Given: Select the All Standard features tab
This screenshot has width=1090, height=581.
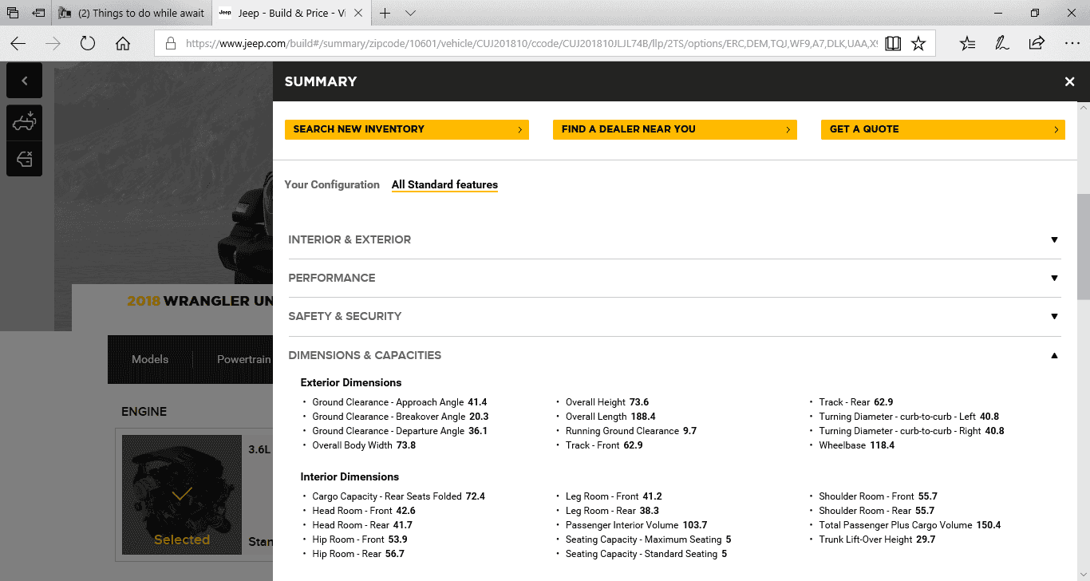Looking at the screenshot, I should [444, 184].
